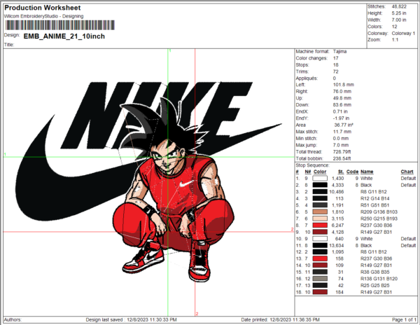
Task: Click the Wilcom EmbroideryStudio - Designing text
Action: [43, 16]
